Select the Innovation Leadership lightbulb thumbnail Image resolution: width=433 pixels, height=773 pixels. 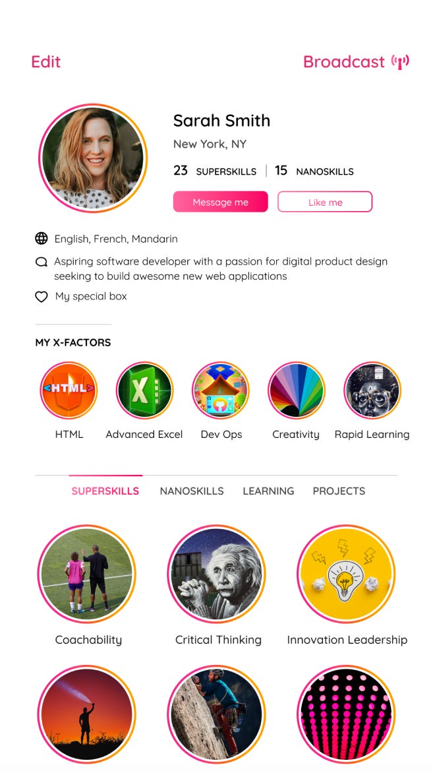pos(346,574)
